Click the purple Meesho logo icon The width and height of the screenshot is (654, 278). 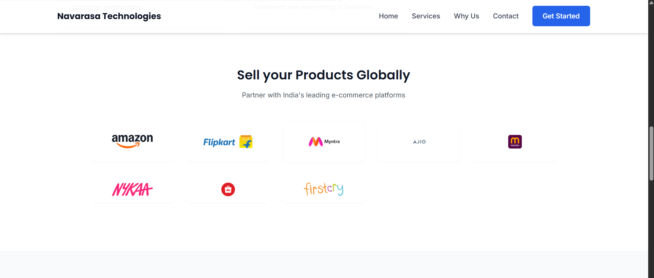515,142
